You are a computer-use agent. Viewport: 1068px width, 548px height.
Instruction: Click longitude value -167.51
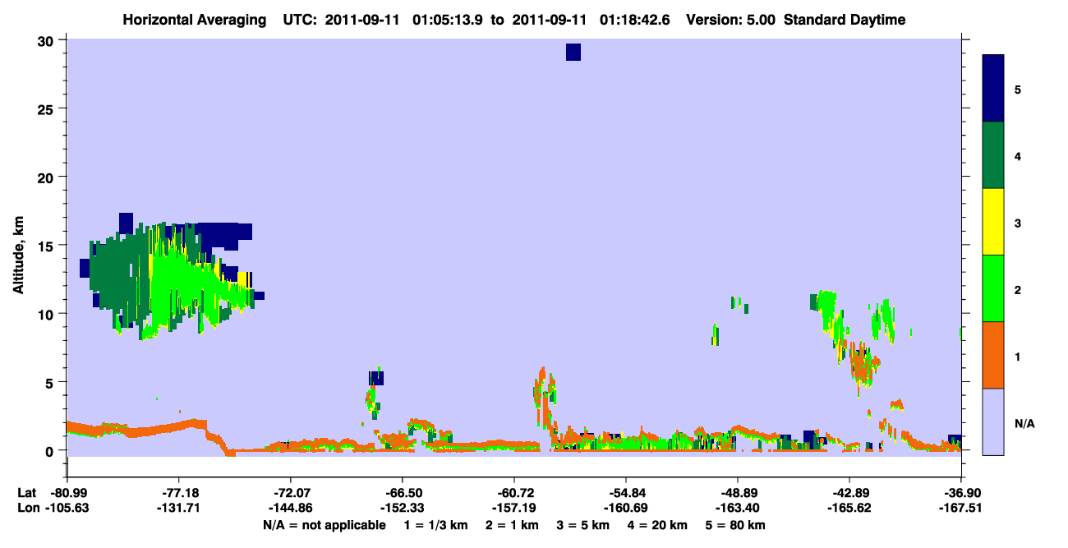point(961,508)
